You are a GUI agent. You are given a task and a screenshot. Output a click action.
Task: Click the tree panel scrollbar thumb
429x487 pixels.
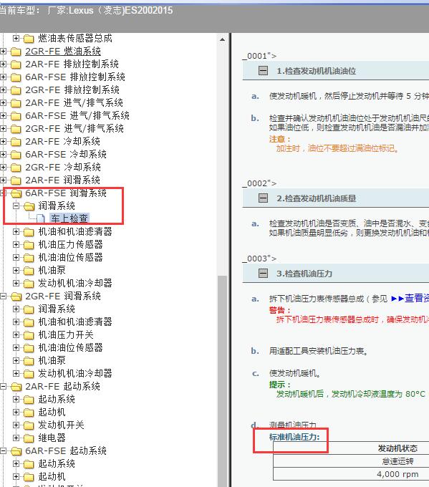click(x=222, y=381)
